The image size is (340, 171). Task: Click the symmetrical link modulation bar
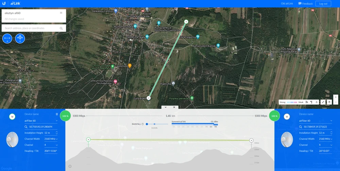click(195, 124)
